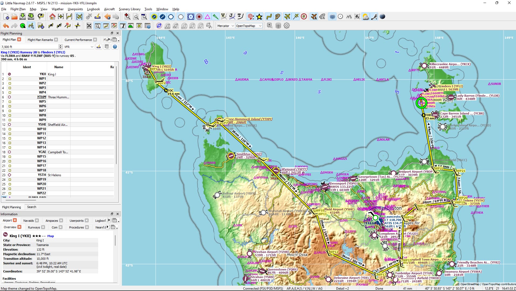Open the Mercator projection dropdown
This screenshot has width=516, height=291.
click(x=225, y=26)
